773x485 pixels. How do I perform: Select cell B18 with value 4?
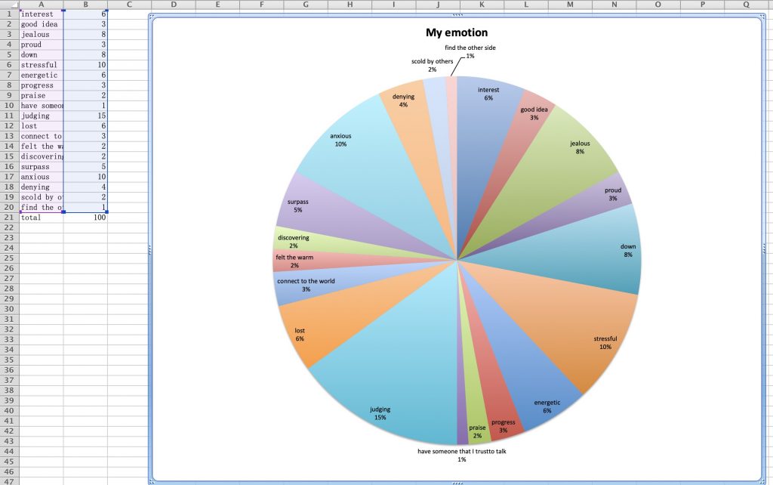tap(85, 187)
